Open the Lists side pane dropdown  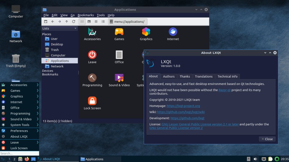coord(60,29)
